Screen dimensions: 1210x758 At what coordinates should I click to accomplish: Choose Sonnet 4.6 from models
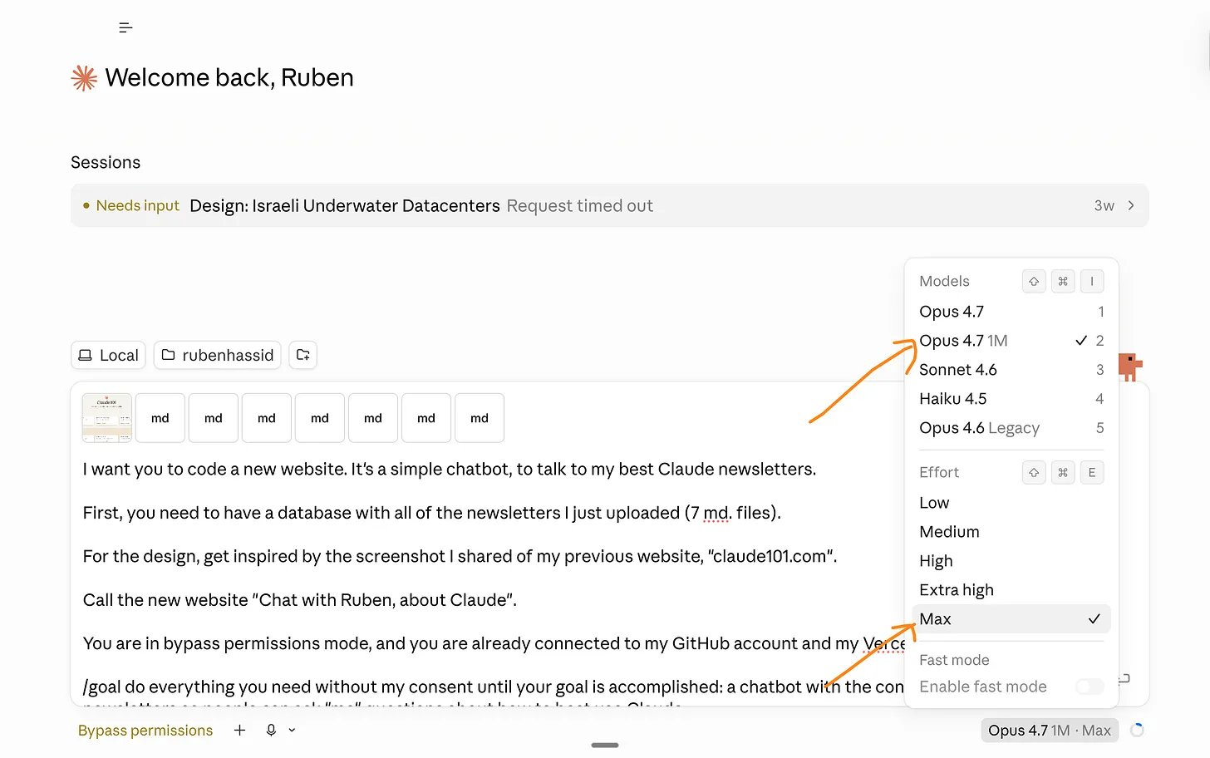[x=1011, y=370]
